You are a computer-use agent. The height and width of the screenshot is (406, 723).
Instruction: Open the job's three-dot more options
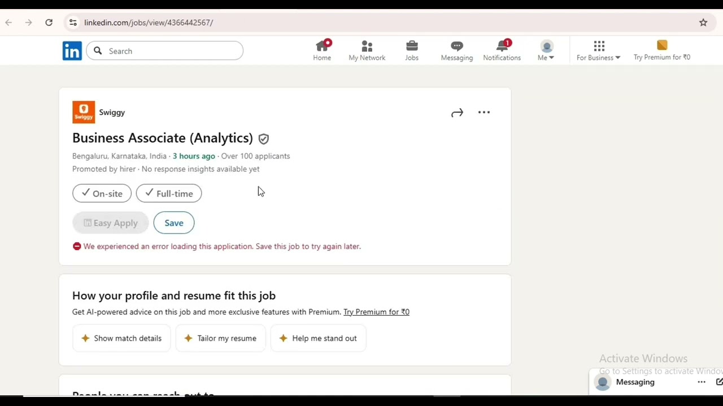point(484,112)
